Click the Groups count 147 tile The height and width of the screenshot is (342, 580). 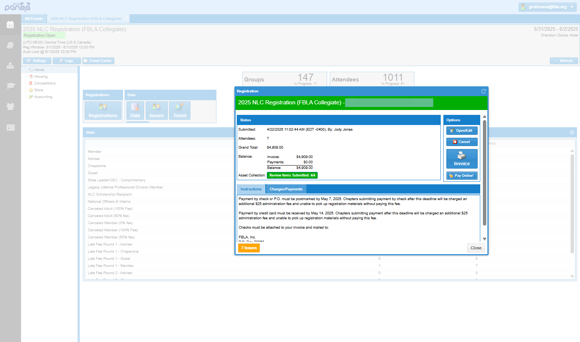tap(285, 79)
